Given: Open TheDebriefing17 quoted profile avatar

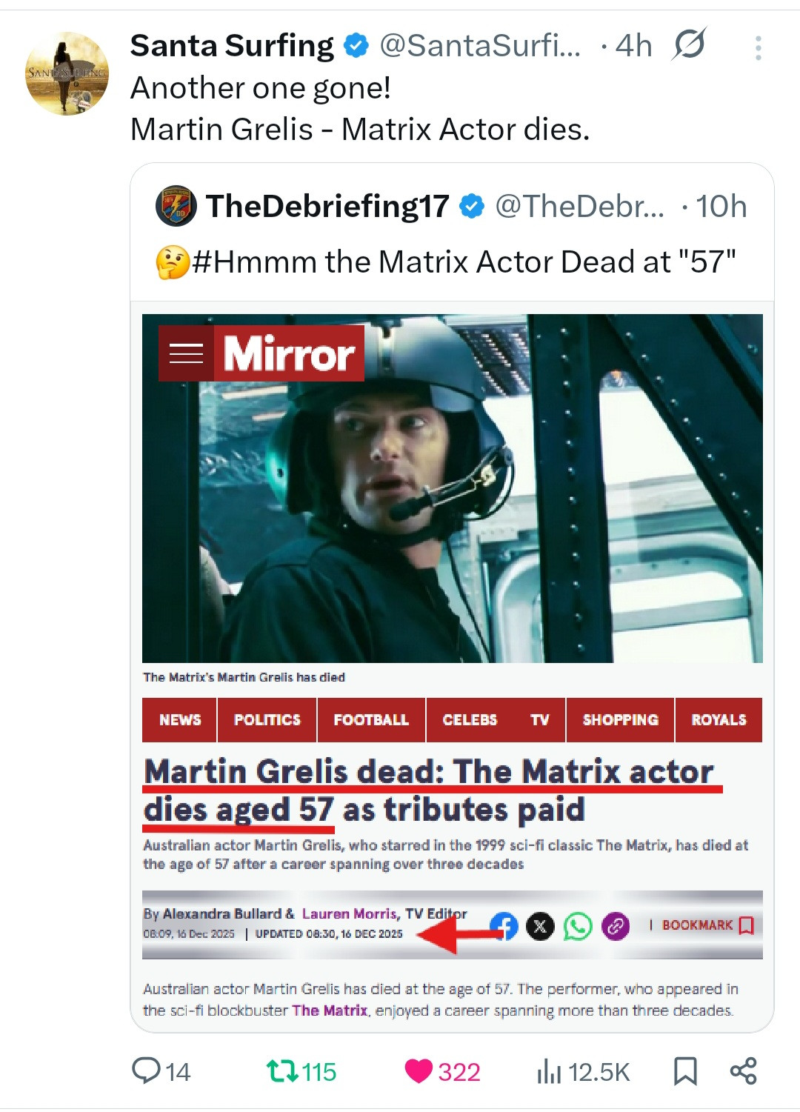Looking at the screenshot, I should (x=176, y=206).
